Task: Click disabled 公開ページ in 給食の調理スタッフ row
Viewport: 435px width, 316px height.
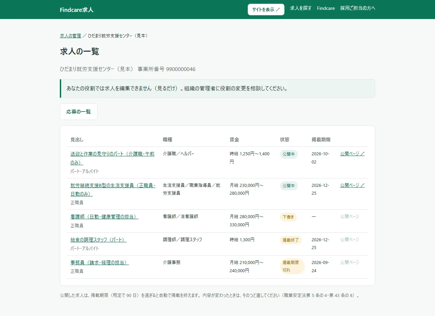Action: 349,240
